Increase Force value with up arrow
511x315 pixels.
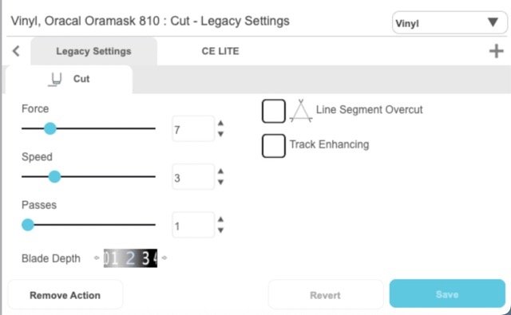click(x=220, y=123)
